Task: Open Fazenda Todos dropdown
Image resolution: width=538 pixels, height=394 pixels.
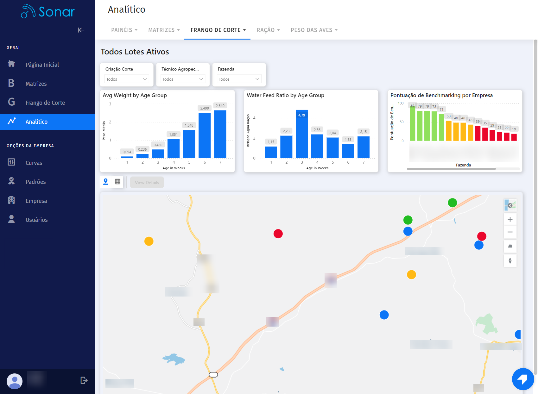Action: [239, 79]
